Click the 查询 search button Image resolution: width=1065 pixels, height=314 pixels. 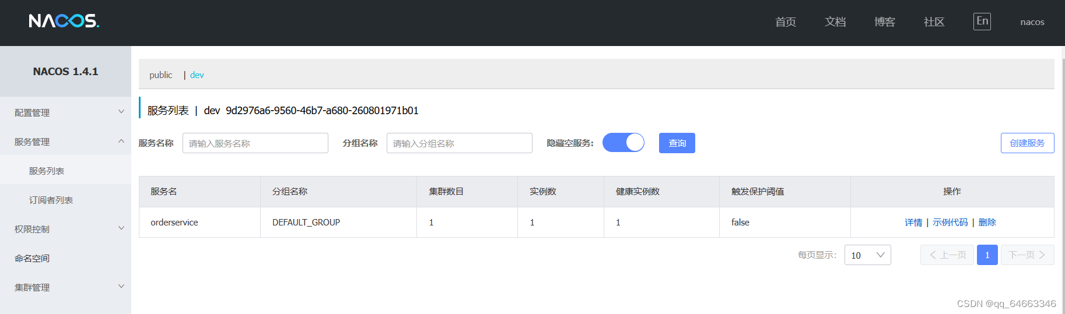pyautogui.click(x=677, y=143)
